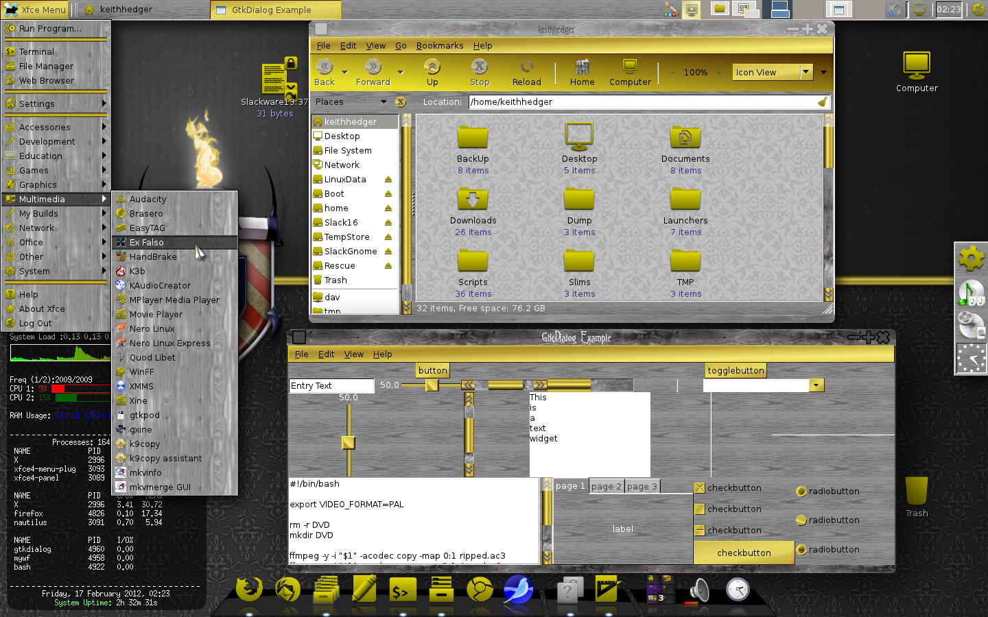Expand the toolbar overflow arrow beside Icon View
This screenshot has height=617, width=988.
coord(823,72)
